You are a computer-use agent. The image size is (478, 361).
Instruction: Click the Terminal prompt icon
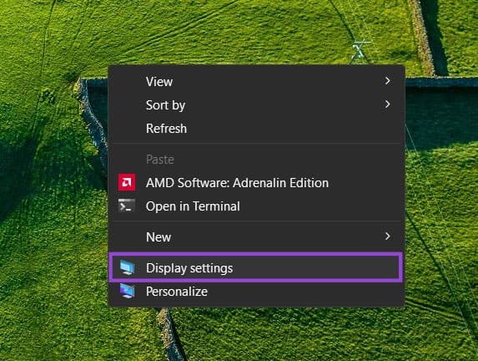tap(127, 206)
